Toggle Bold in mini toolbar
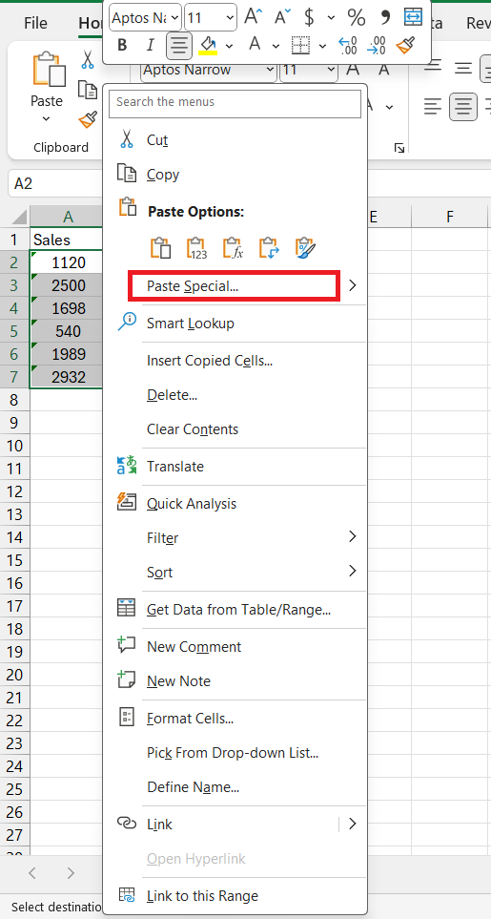Screen dimensions: 491x919 (x=122, y=45)
